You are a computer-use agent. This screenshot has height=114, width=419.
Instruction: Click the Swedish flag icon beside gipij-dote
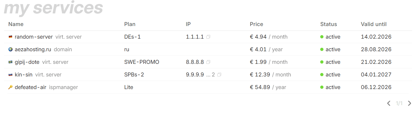10,62
